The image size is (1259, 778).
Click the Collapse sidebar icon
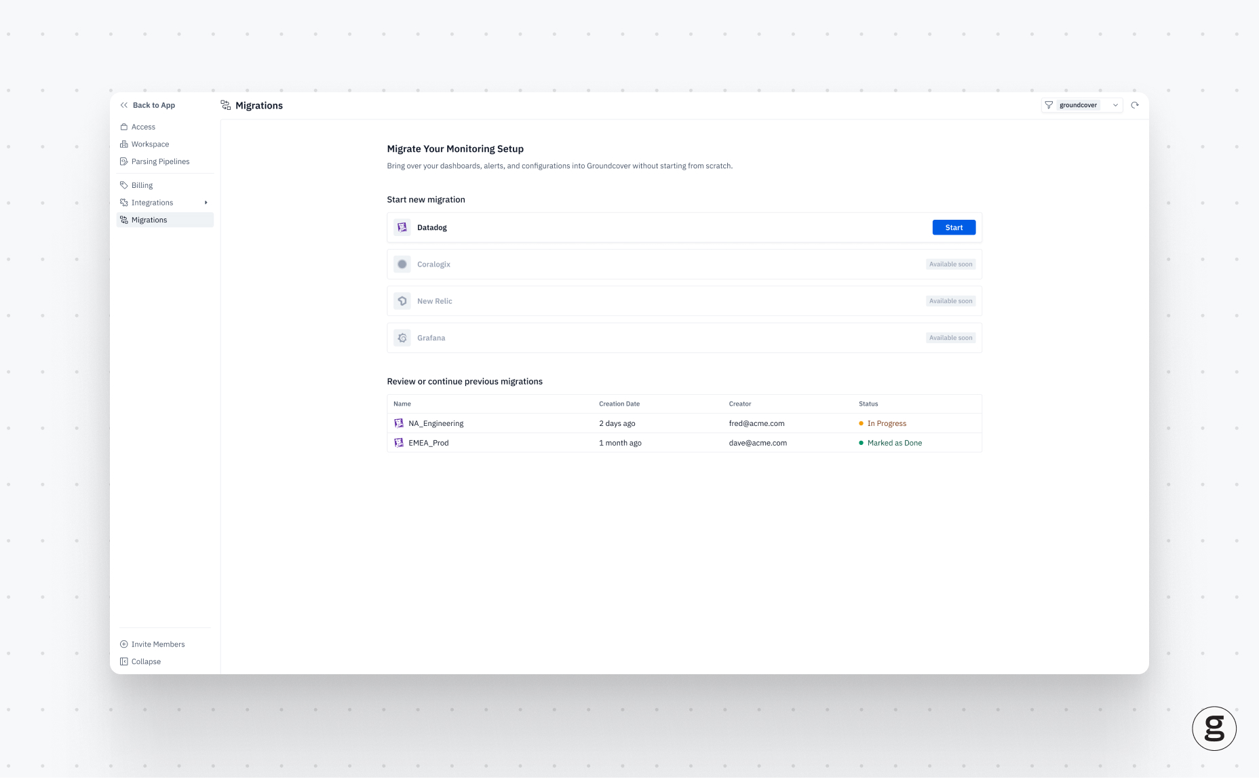point(124,661)
